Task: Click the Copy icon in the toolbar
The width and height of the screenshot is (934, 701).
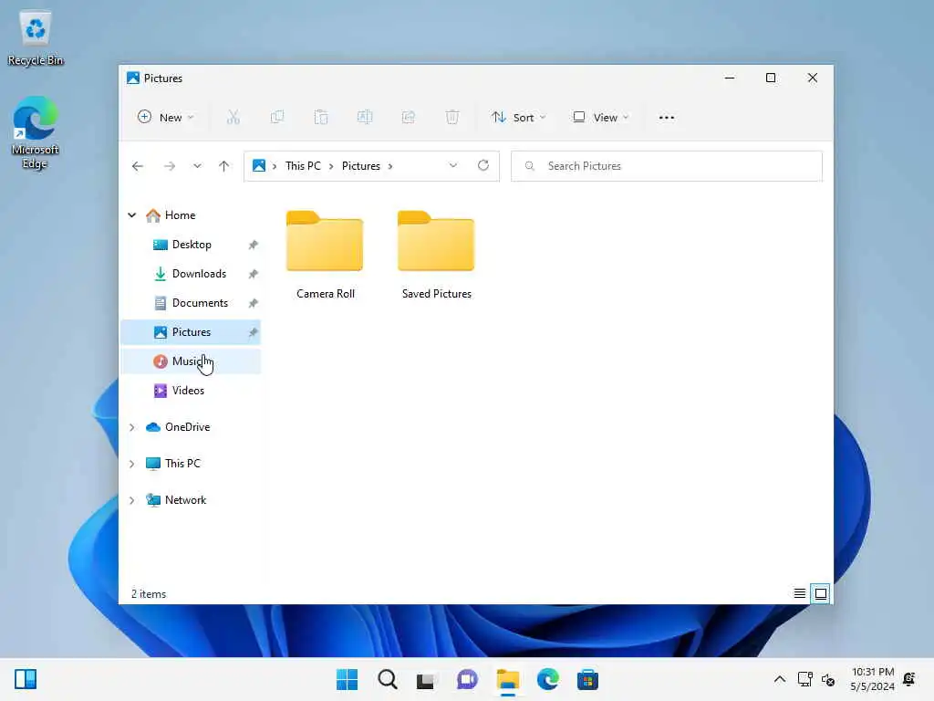Action: tap(277, 118)
